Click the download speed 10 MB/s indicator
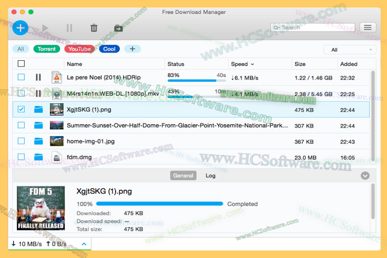 point(27,244)
